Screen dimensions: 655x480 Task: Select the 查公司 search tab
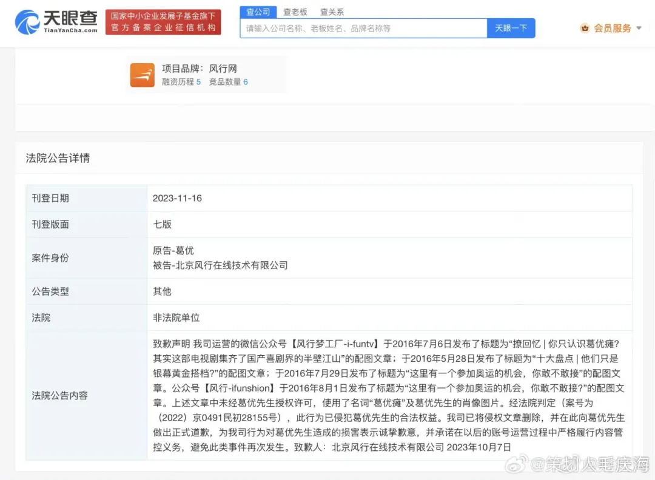point(258,12)
